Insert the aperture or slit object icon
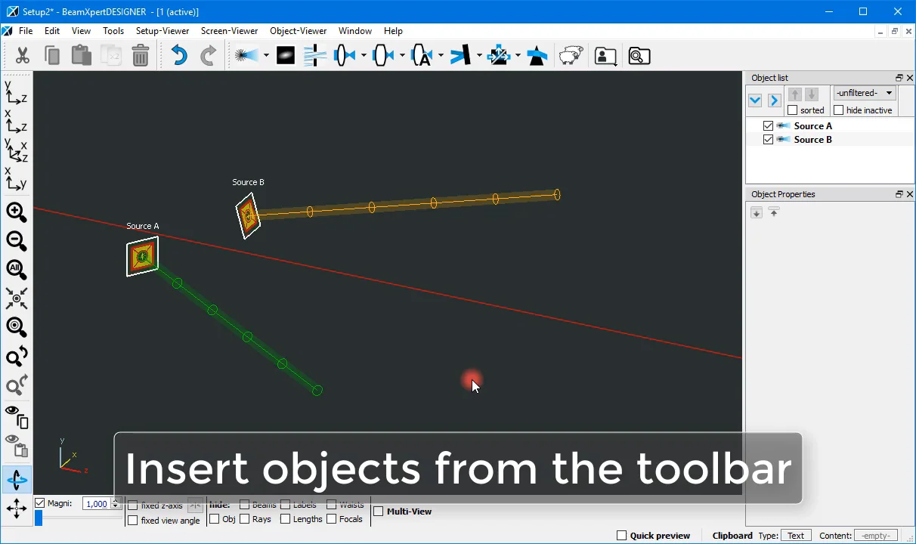 (314, 56)
